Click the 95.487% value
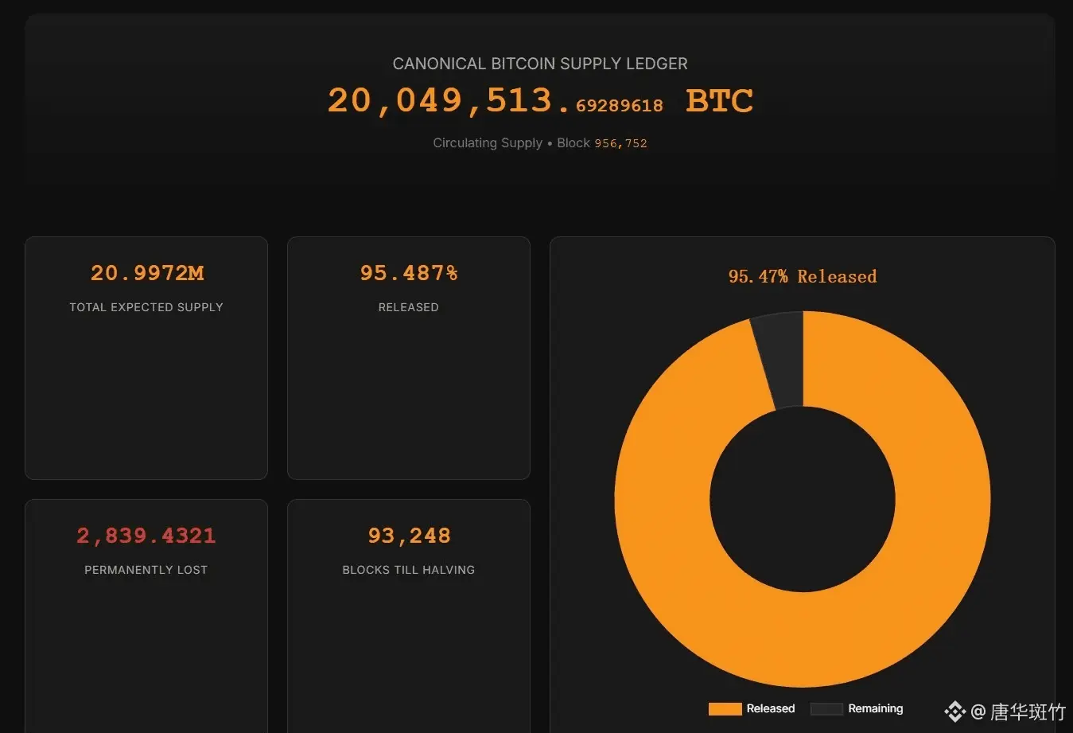Screen dimensions: 1073x733 pyautogui.click(x=409, y=273)
